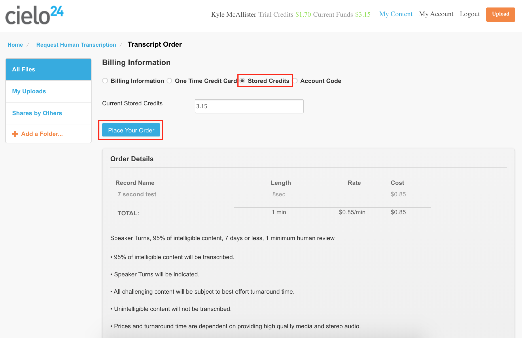Select the Stored Credits radio button
This screenshot has height=338, width=522.
click(x=243, y=81)
